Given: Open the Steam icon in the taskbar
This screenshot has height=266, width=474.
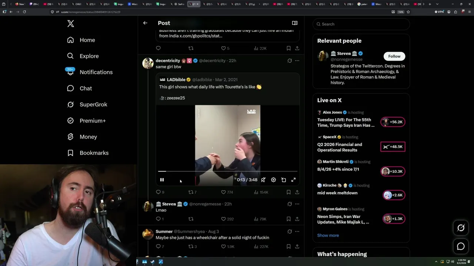Looking at the screenshot, I should [153, 262].
